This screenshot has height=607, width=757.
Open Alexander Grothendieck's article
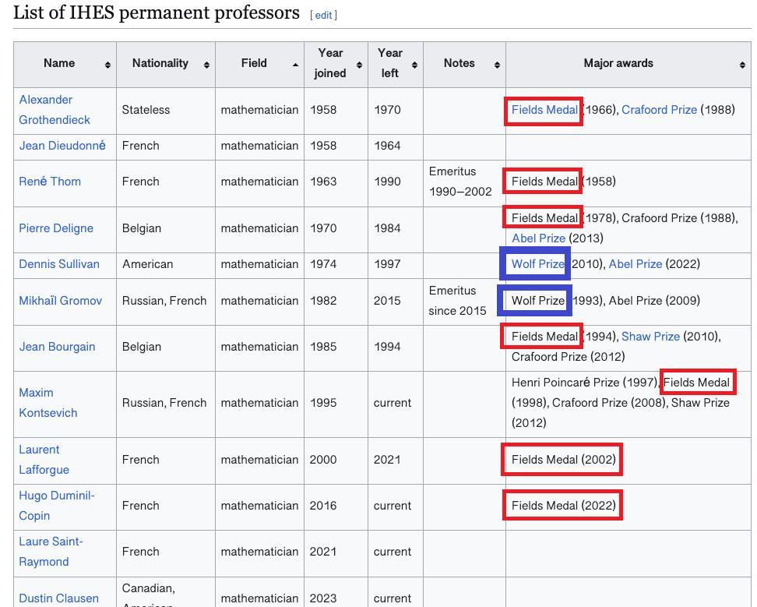55,110
